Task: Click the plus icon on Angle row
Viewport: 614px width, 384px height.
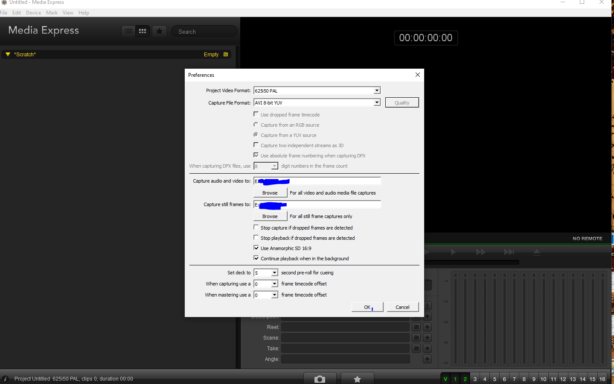Action: pyautogui.click(x=427, y=359)
